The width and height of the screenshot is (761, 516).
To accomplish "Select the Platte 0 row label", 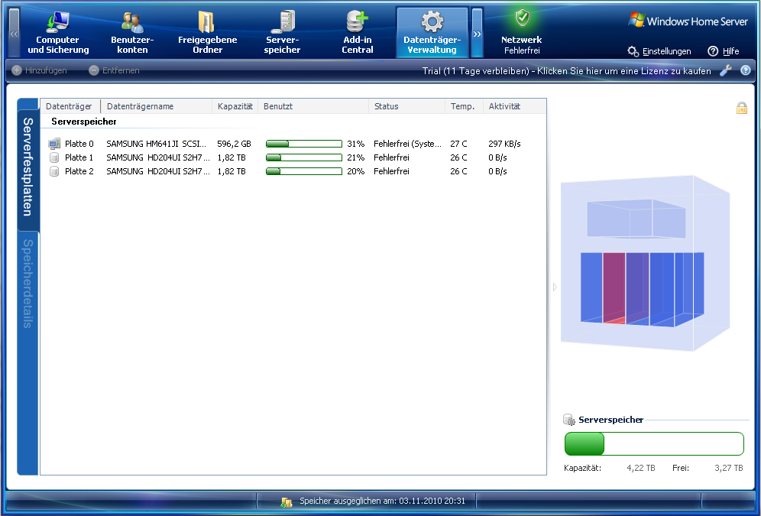I will [x=79, y=144].
